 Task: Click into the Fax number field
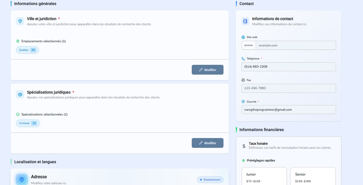[288, 88]
